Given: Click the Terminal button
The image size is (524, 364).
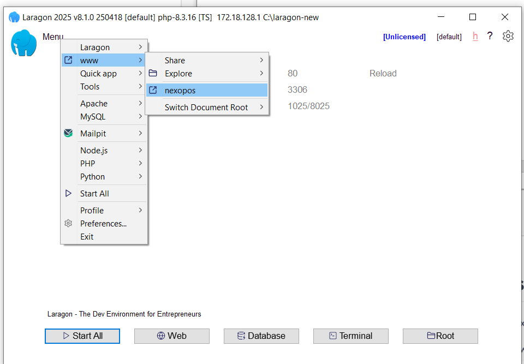Looking at the screenshot, I should [351, 336].
